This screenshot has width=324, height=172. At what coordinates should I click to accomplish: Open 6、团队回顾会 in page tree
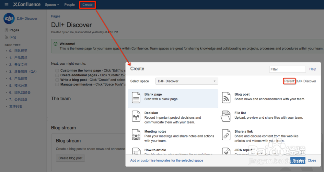20,92
